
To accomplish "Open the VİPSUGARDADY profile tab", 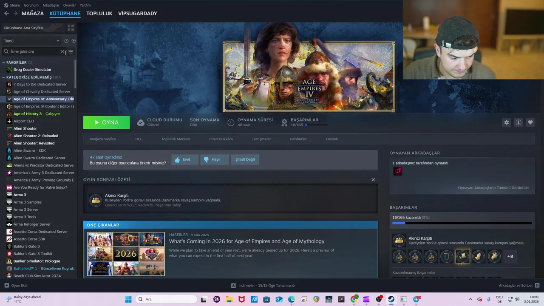I will pyautogui.click(x=137, y=14).
